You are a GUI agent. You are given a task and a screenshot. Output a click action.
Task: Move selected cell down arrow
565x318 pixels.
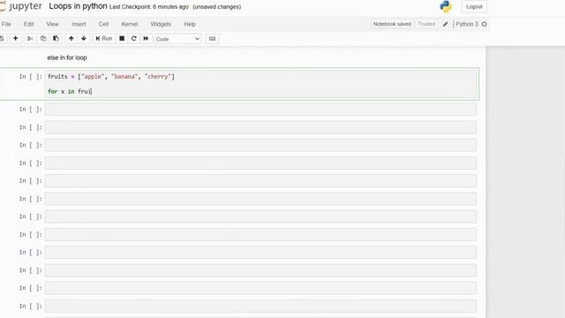pos(84,38)
